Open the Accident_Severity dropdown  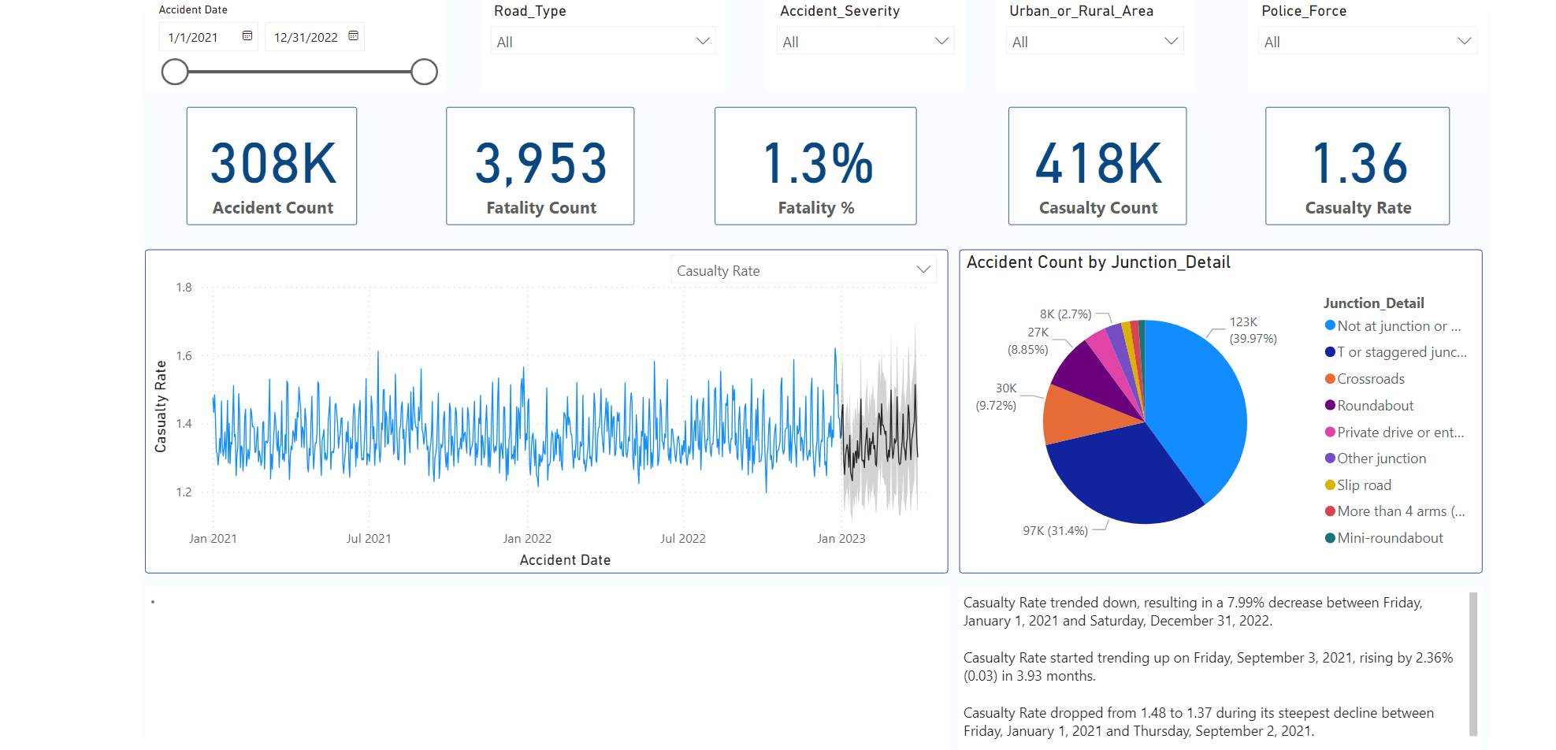(x=865, y=41)
